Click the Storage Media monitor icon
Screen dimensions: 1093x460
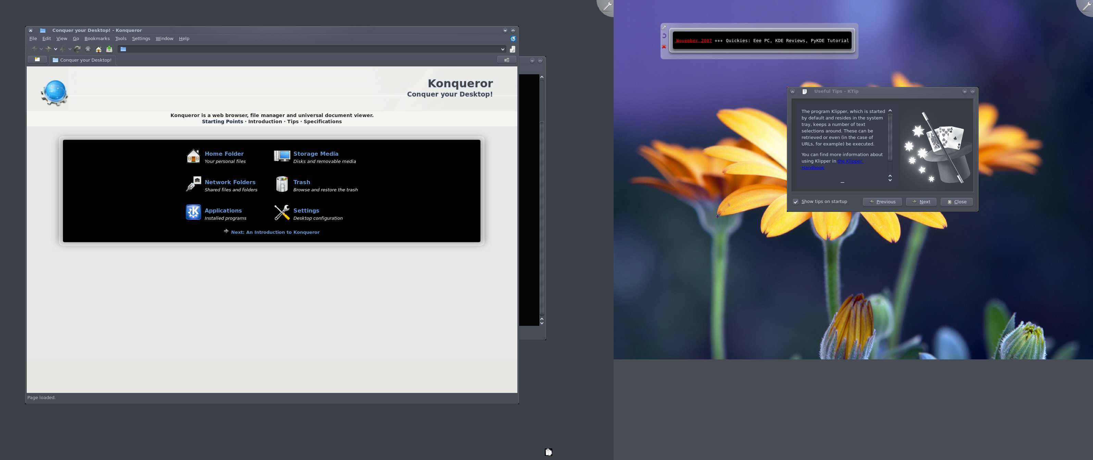tap(282, 156)
